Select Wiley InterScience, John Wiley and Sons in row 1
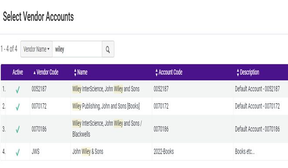288x168 pixels. pyautogui.click(x=106, y=89)
